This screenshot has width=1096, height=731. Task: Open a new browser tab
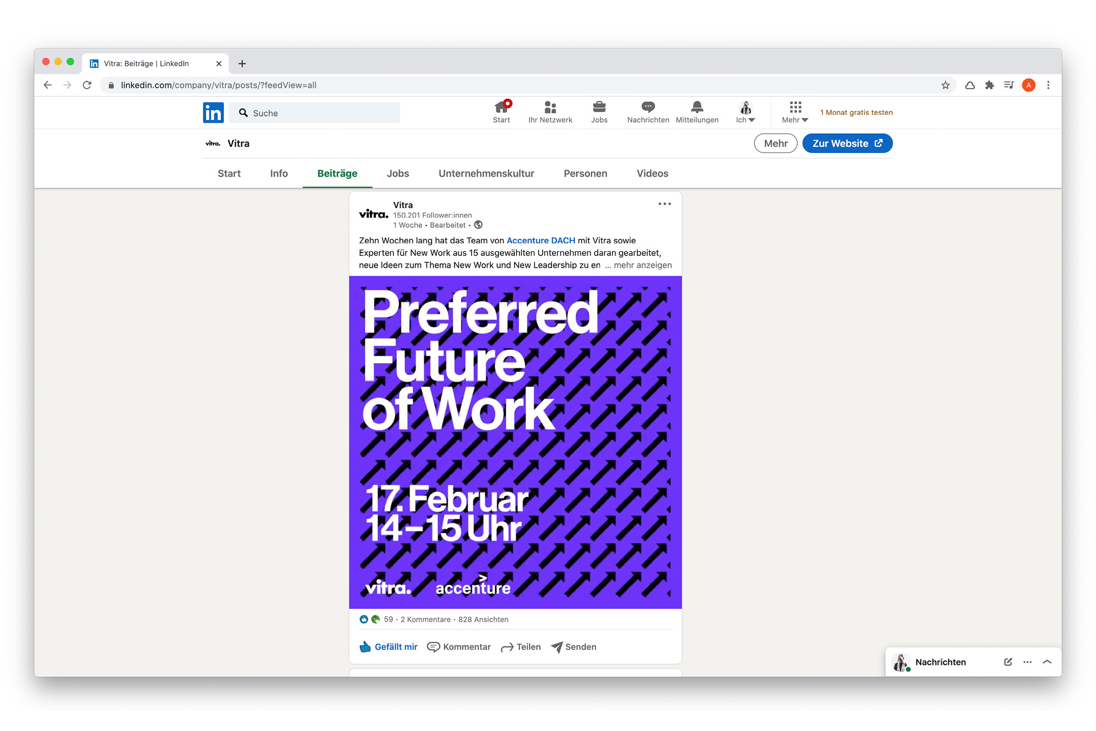click(x=242, y=63)
